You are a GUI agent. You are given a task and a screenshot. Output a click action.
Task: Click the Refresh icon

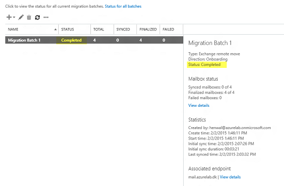click(37, 18)
